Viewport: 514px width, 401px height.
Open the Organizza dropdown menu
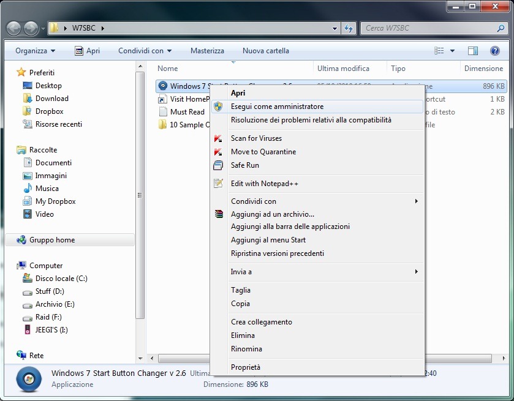[x=35, y=51]
